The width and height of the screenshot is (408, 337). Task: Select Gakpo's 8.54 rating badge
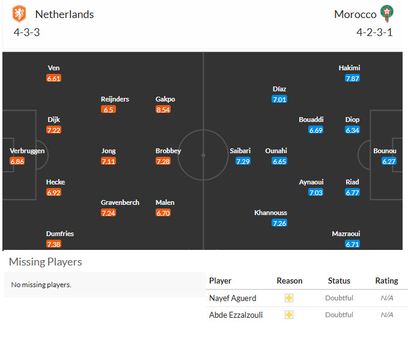163,109
